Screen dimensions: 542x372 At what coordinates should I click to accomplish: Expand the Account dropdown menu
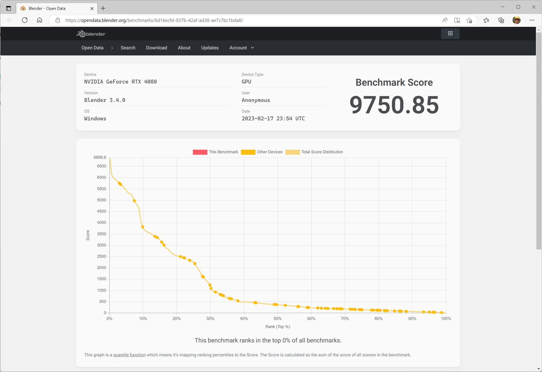tap(242, 48)
